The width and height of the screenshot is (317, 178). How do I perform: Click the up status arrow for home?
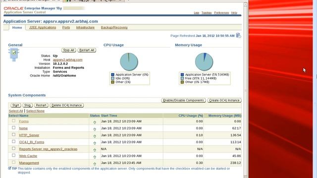[x=95, y=130]
